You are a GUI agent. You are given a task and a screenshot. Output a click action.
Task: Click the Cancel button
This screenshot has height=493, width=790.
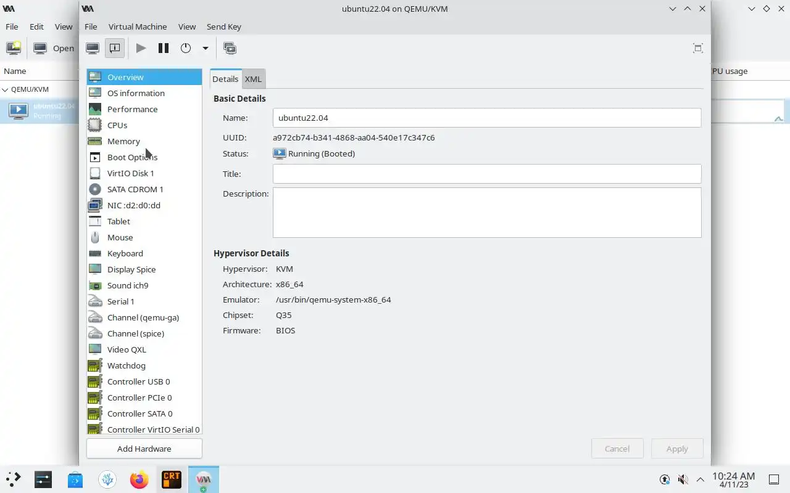pyautogui.click(x=617, y=449)
